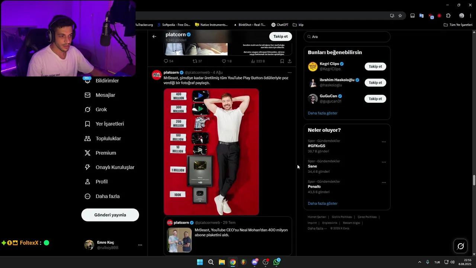This screenshot has height=268, width=476.
Task: Open platcorn avatar on MrBeast tweet
Action: point(157,75)
